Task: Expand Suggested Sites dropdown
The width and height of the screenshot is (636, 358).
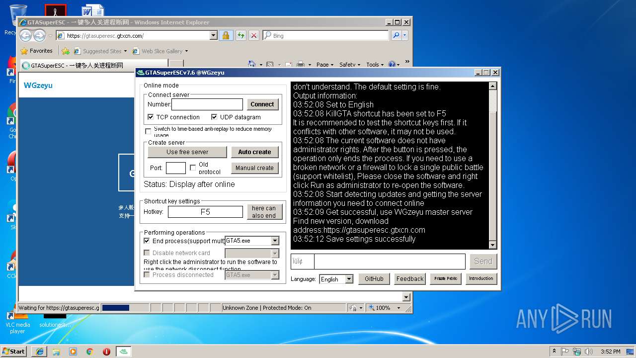Action: coord(125,51)
